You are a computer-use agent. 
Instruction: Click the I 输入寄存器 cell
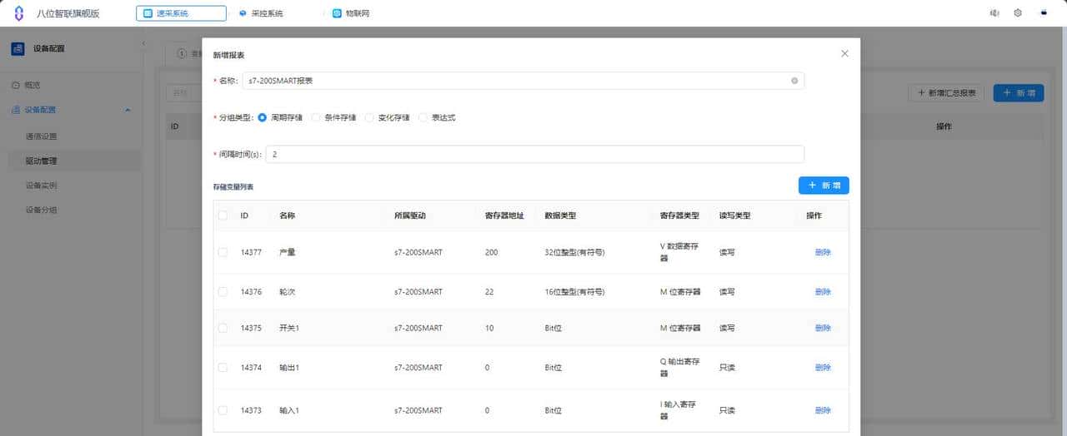tap(680, 410)
